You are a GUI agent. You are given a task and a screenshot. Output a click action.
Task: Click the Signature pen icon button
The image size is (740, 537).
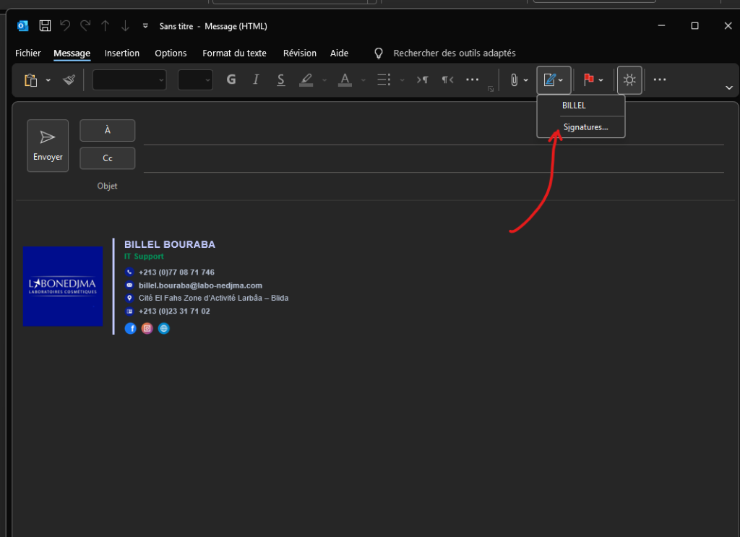point(549,80)
